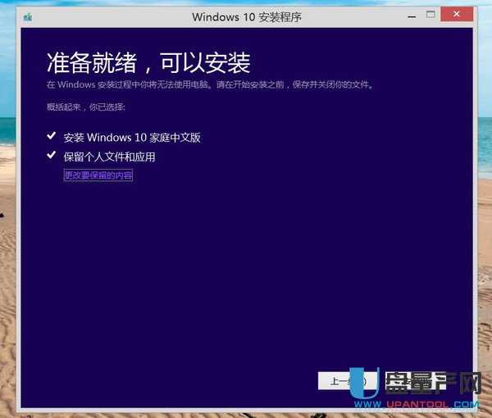Select the 保留个人文件和应用 text

point(109,157)
